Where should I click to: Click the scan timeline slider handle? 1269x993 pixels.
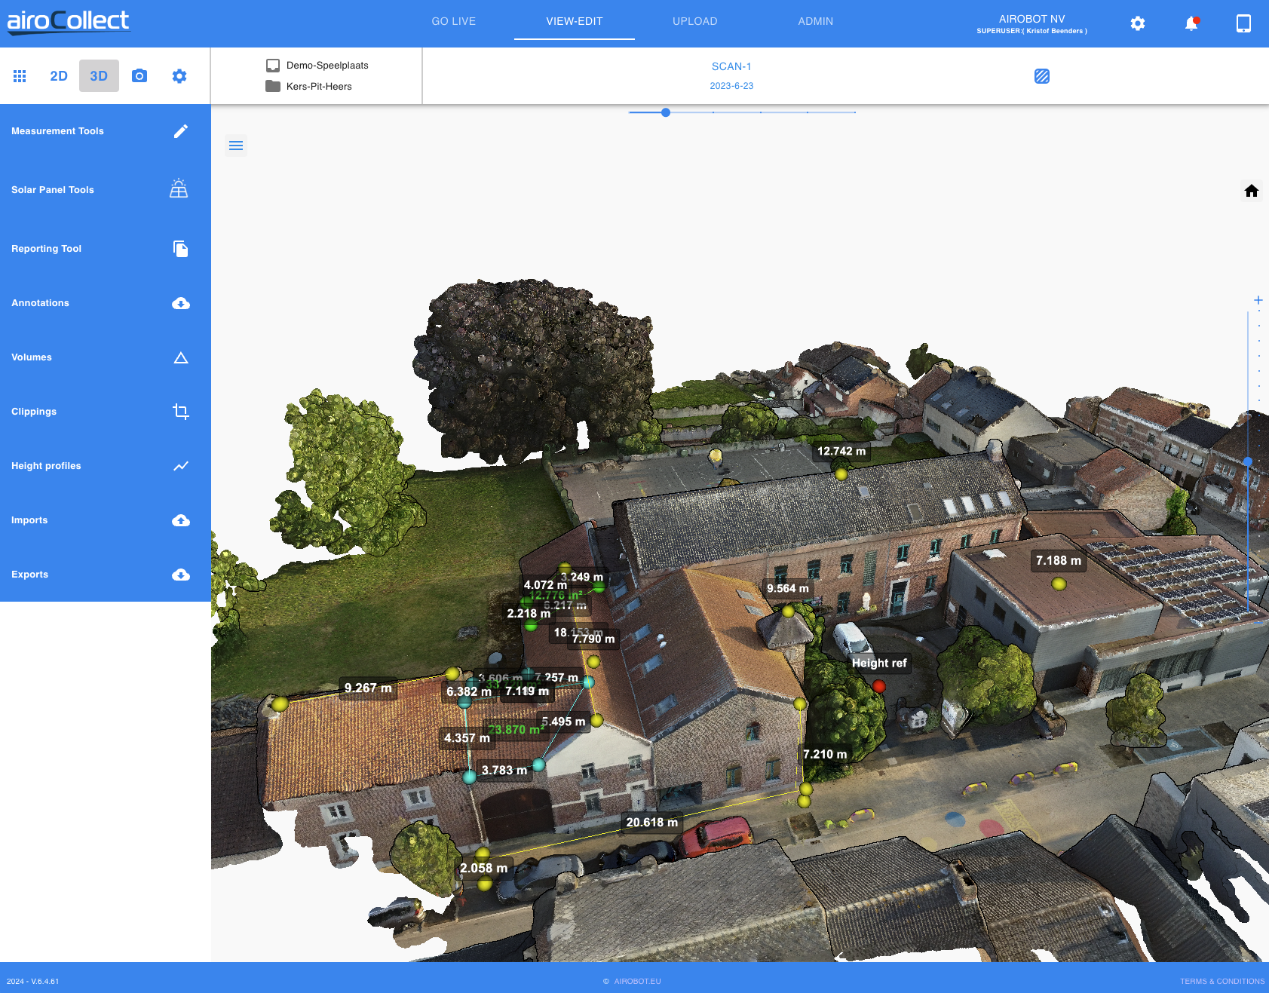(x=666, y=112)
